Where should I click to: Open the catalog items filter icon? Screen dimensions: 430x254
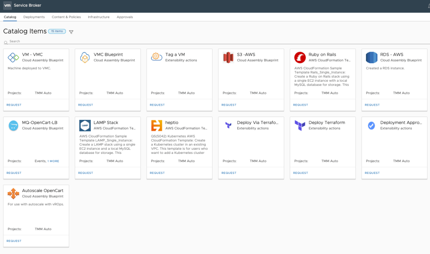tap(71, 32)
